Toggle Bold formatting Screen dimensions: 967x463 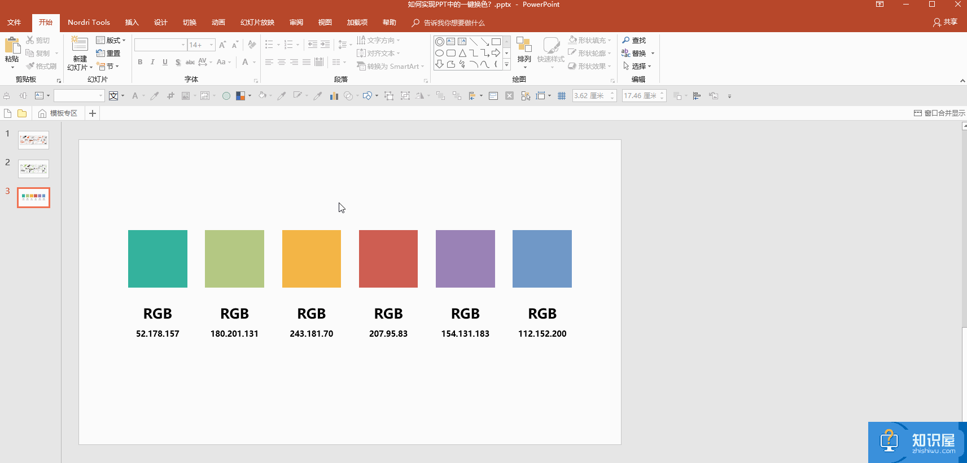pos(140,62)
